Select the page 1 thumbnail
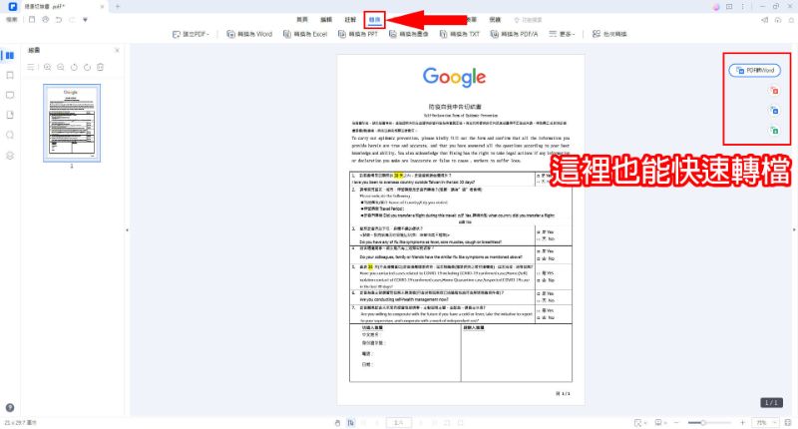Viewport: 798px width, 429px height. (x=72, y=123)
